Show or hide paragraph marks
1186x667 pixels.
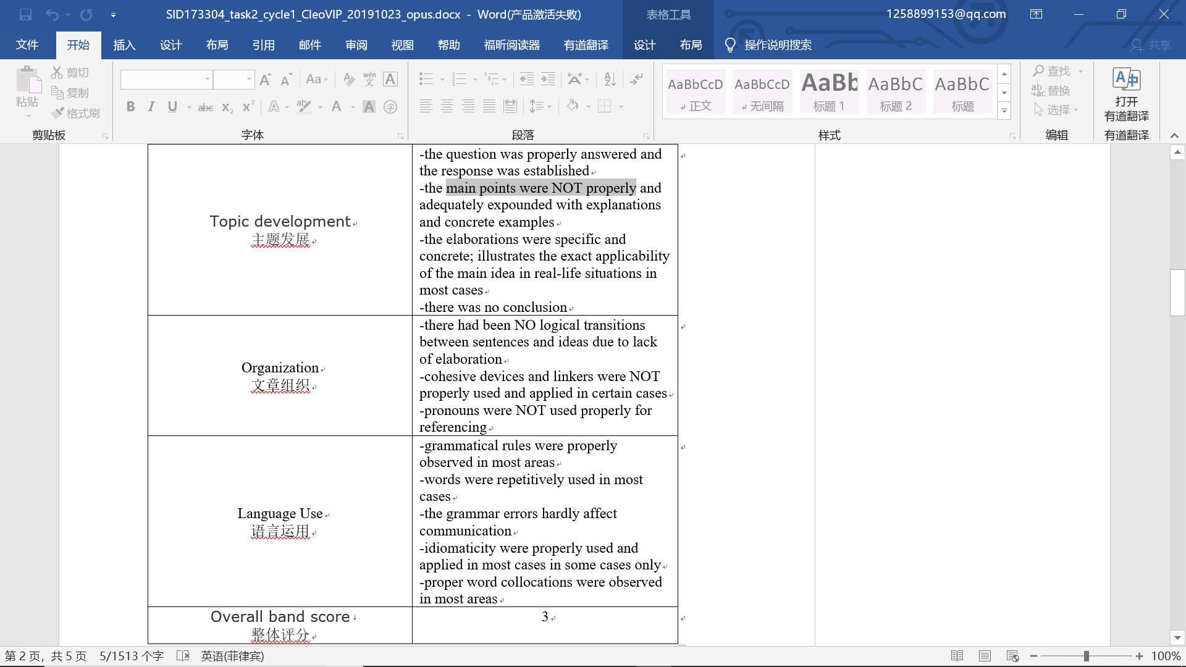[636, 79]
